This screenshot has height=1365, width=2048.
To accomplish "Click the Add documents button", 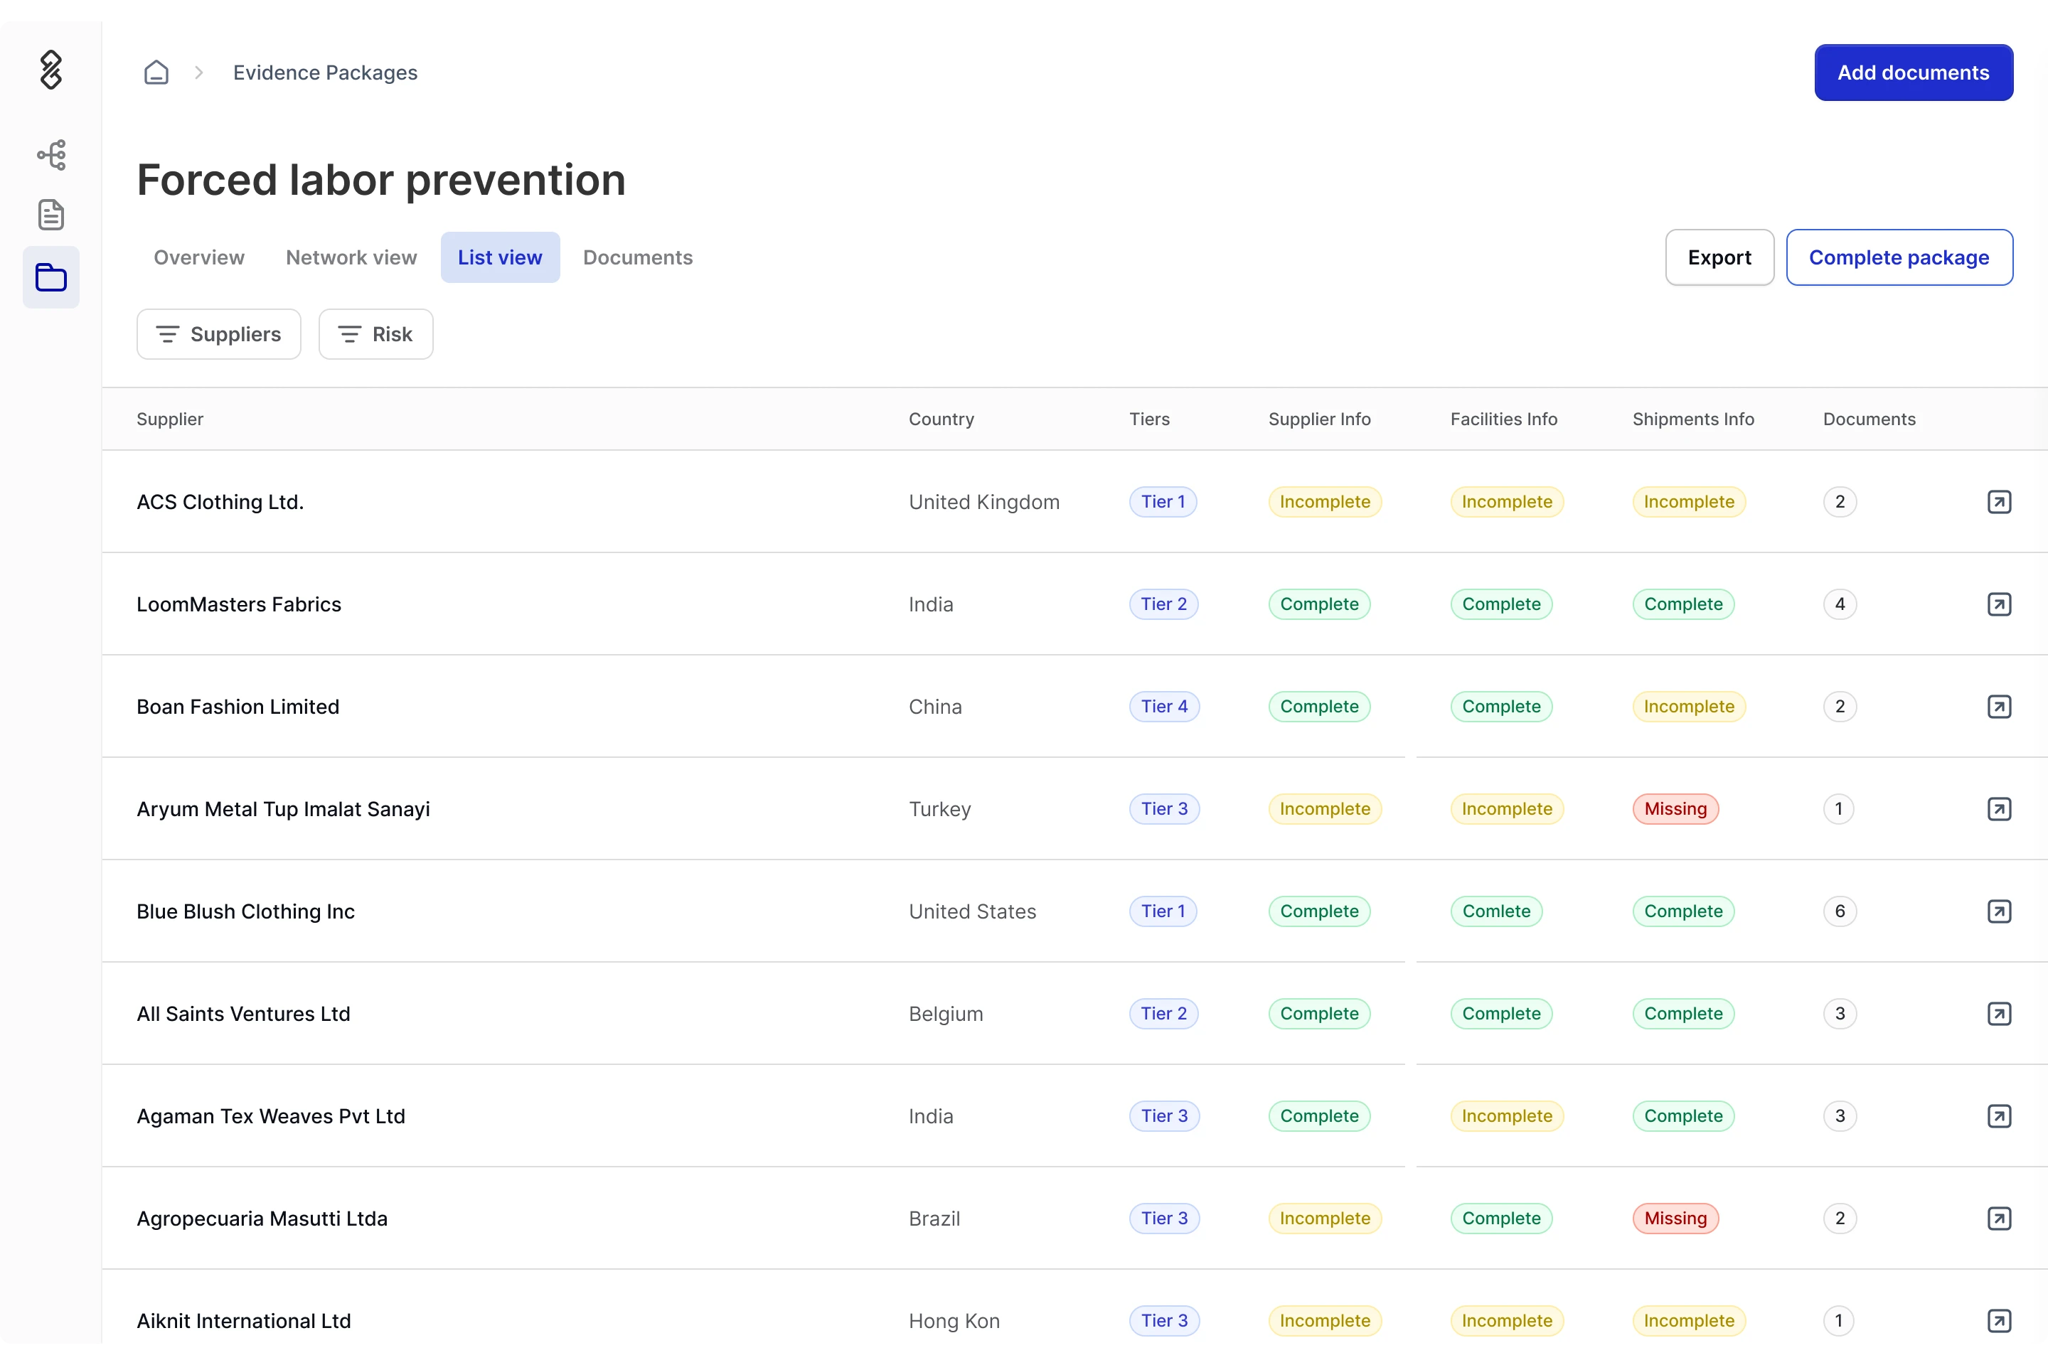I will click(x=1913, y=73).
